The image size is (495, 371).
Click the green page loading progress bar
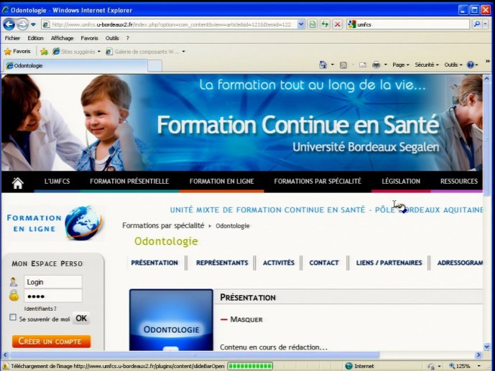(x=250, y=366)
